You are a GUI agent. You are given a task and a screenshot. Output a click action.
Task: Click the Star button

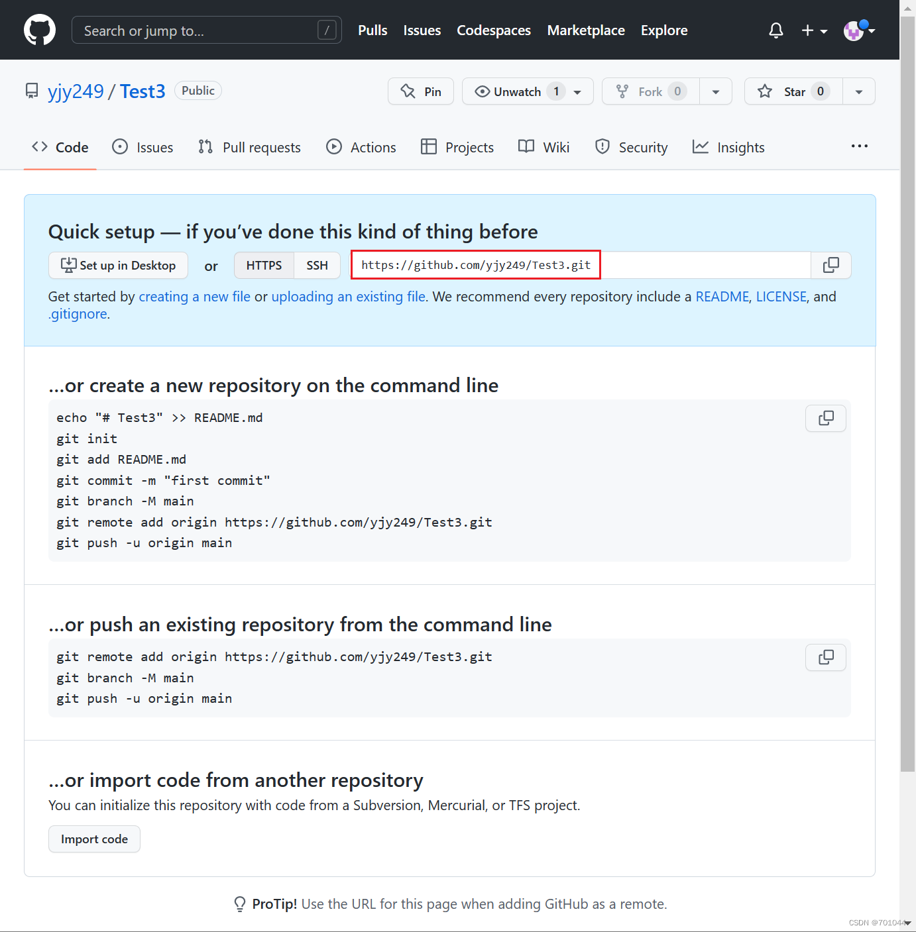pyautogui.click(x=793, y=91)
